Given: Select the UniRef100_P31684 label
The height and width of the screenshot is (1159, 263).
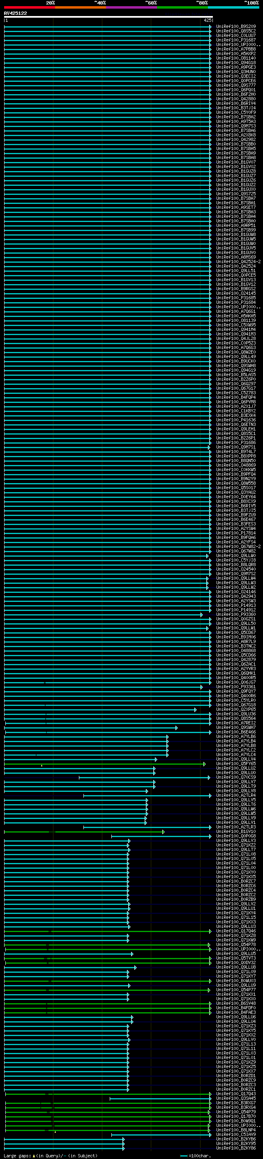Looking at the screenshot, I should pyautogui.click(x=236, y=302).
